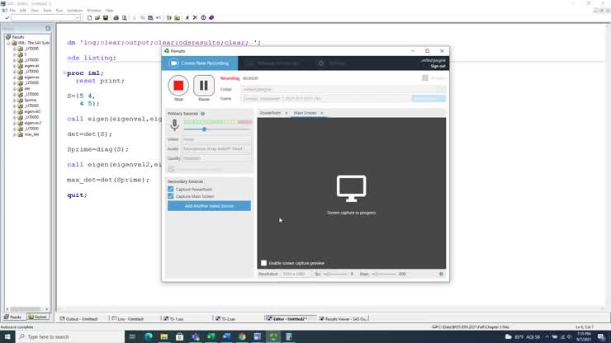
Task: Switch to the PowerPoint preview tab
Action: coord(271,113)
